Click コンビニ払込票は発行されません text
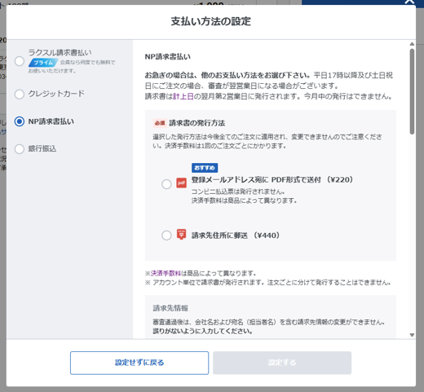The width and height of the screenshot is (424, 392). [238, 192]
